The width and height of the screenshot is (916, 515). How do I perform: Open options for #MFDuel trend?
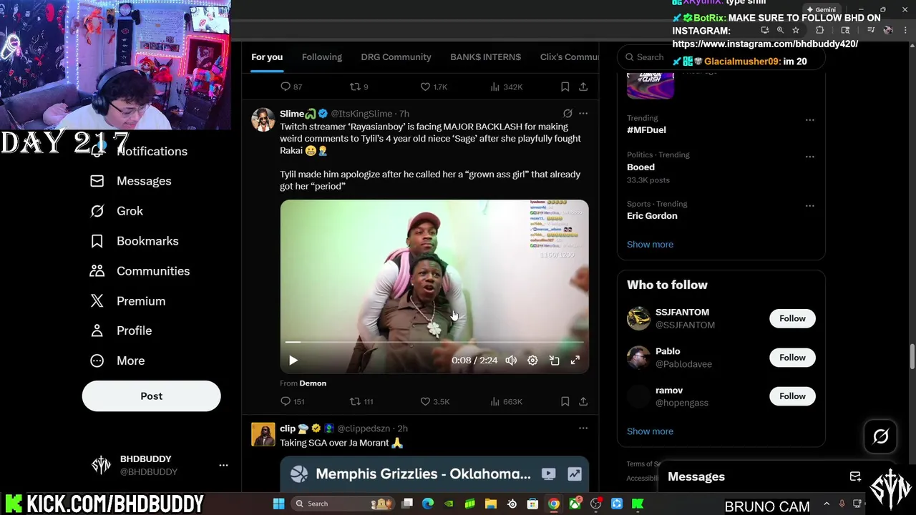pos(809,119)
